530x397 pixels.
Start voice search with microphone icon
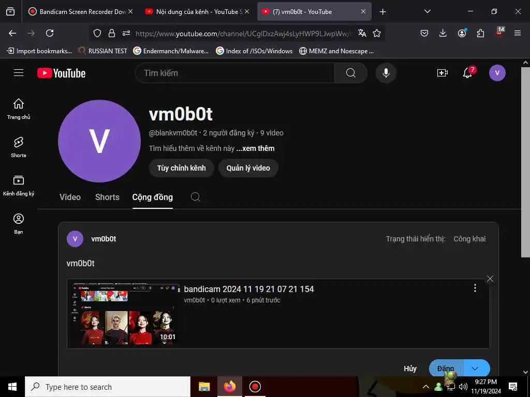click(386, 73)
